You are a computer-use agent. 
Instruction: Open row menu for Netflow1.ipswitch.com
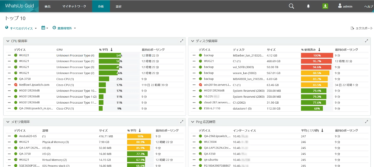[x=9, y=85]
